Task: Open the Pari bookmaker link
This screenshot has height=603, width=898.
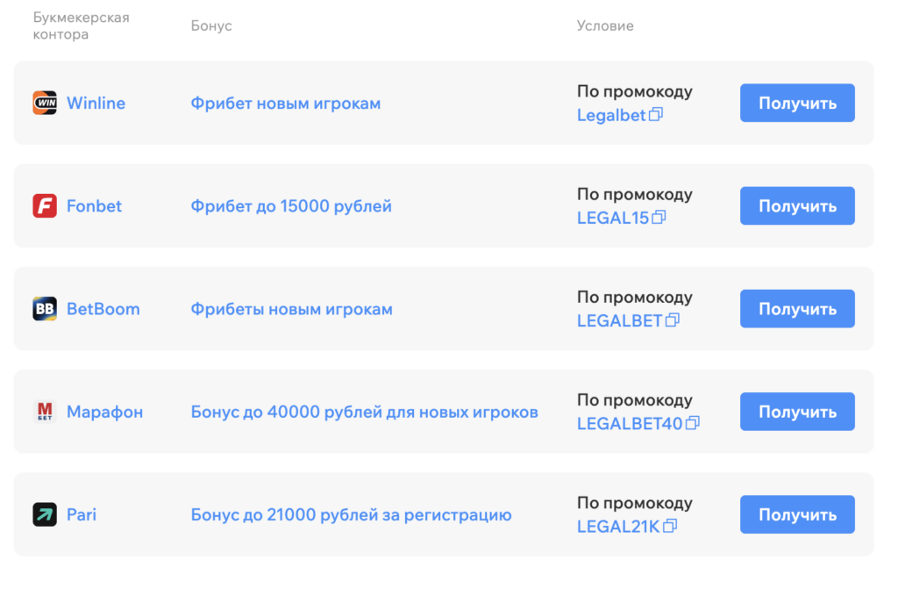Action: click(82, 514)
